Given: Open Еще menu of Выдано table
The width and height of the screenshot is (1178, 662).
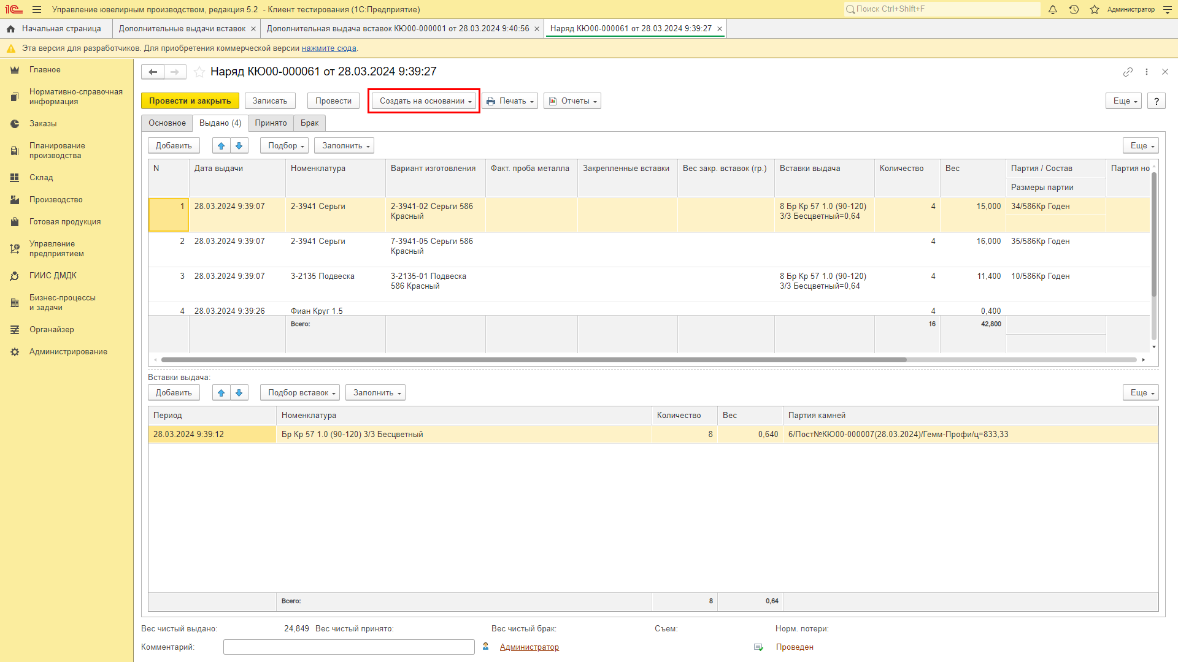Looking at the screenshot, I should [x=1141, y=145].
